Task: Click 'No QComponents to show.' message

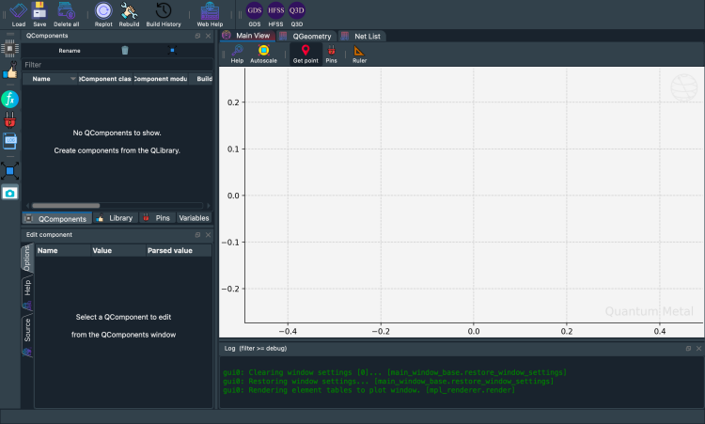Action: tap(117, 133)
